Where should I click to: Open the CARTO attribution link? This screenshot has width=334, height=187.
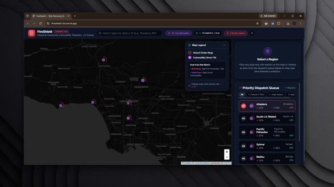click(x=227, y=163)
